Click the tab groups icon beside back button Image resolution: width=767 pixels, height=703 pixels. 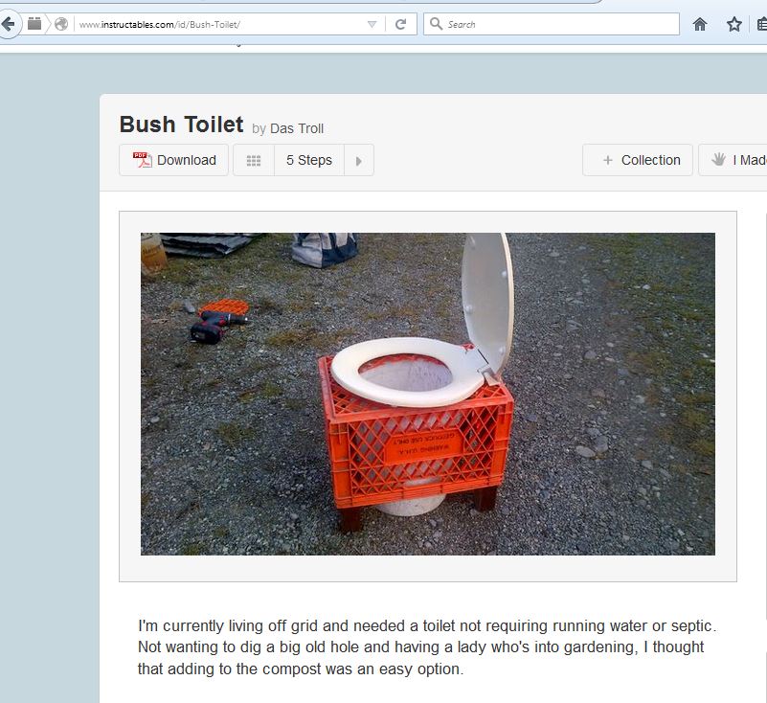coord(34,24)
